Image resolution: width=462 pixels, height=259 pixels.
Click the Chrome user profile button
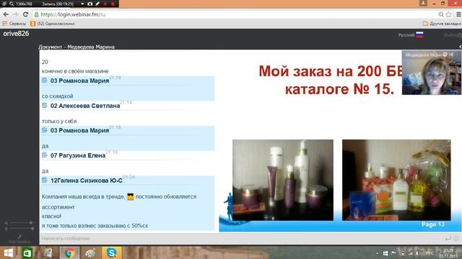[x=423, y=3]
